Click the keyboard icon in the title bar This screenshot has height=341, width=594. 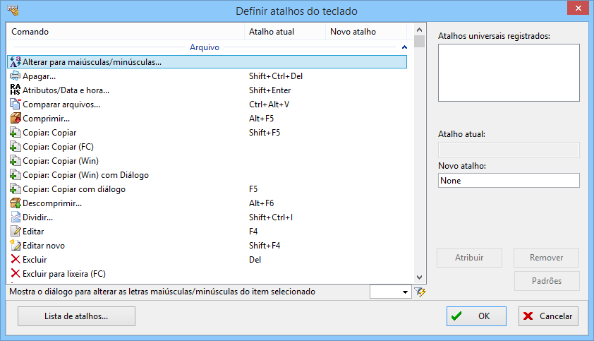pyautogui.click(x=13, y=11)
